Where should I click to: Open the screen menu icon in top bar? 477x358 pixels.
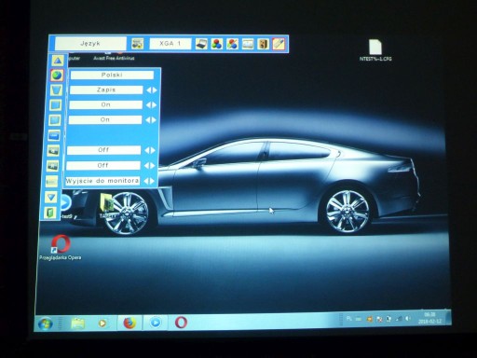tap(248, 44)
